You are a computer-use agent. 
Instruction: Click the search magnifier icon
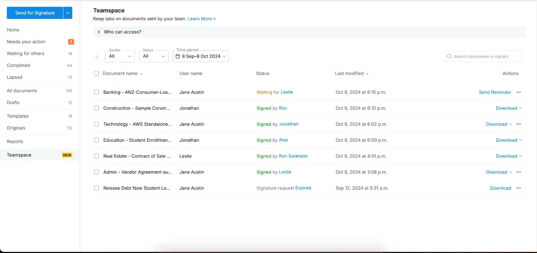(449, 56)
